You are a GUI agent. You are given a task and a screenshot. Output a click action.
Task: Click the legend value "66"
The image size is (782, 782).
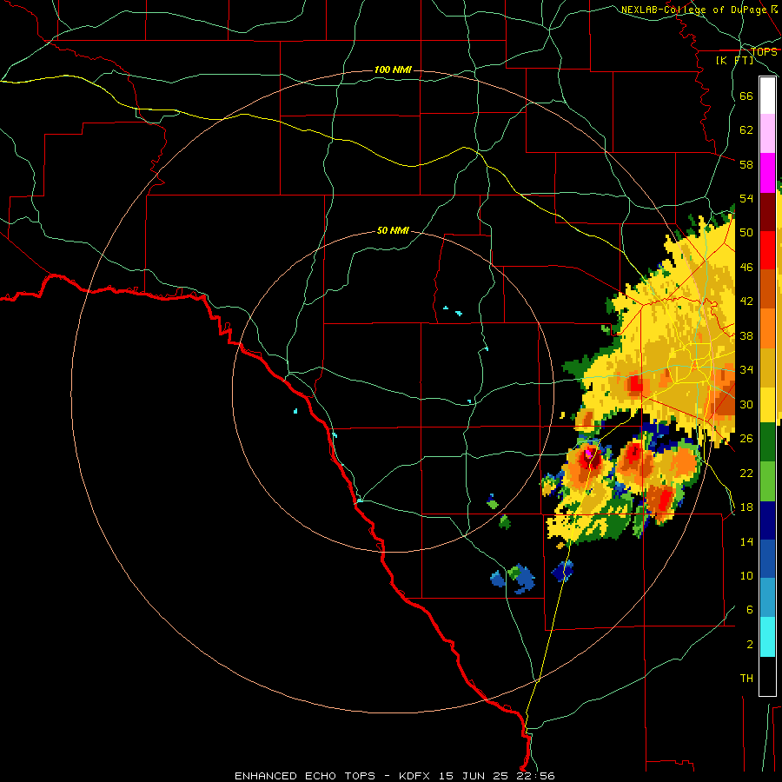[x=746, y=96]
